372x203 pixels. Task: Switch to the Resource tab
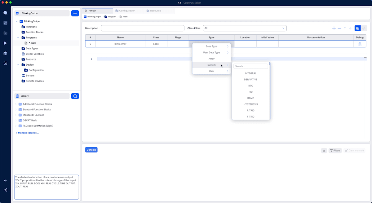[159, 11]
